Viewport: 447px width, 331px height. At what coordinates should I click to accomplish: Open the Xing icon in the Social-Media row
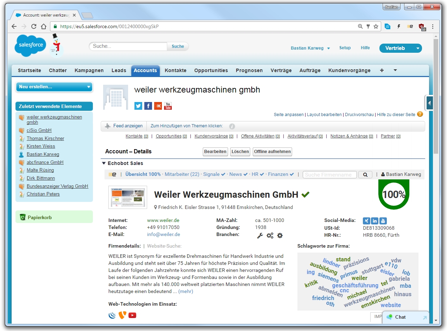366,221
